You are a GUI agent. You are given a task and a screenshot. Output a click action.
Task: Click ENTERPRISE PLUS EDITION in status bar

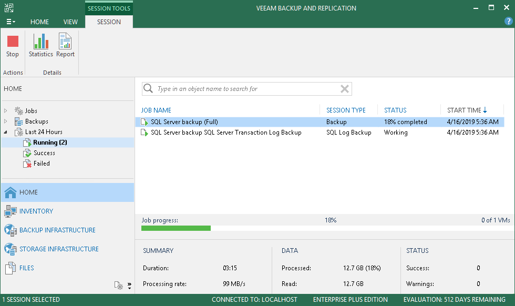tap(350, 299)
